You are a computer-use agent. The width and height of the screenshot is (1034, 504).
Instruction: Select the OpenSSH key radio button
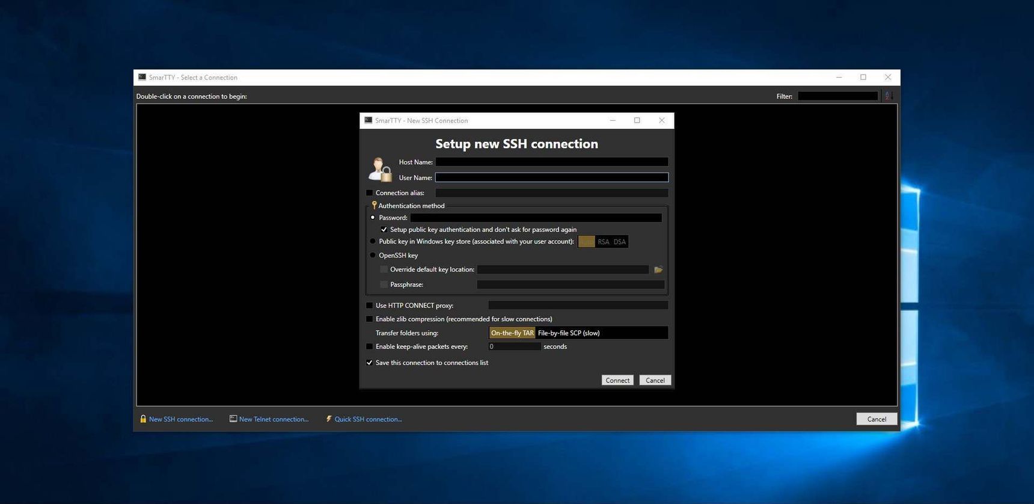[x=373, y=255]
